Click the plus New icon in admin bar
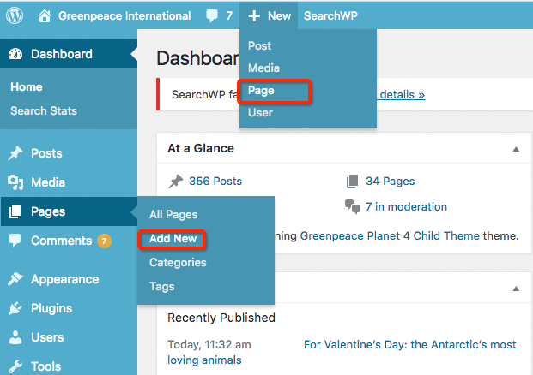533x375 pixels. pyautogui.click(x=254, y=15)
